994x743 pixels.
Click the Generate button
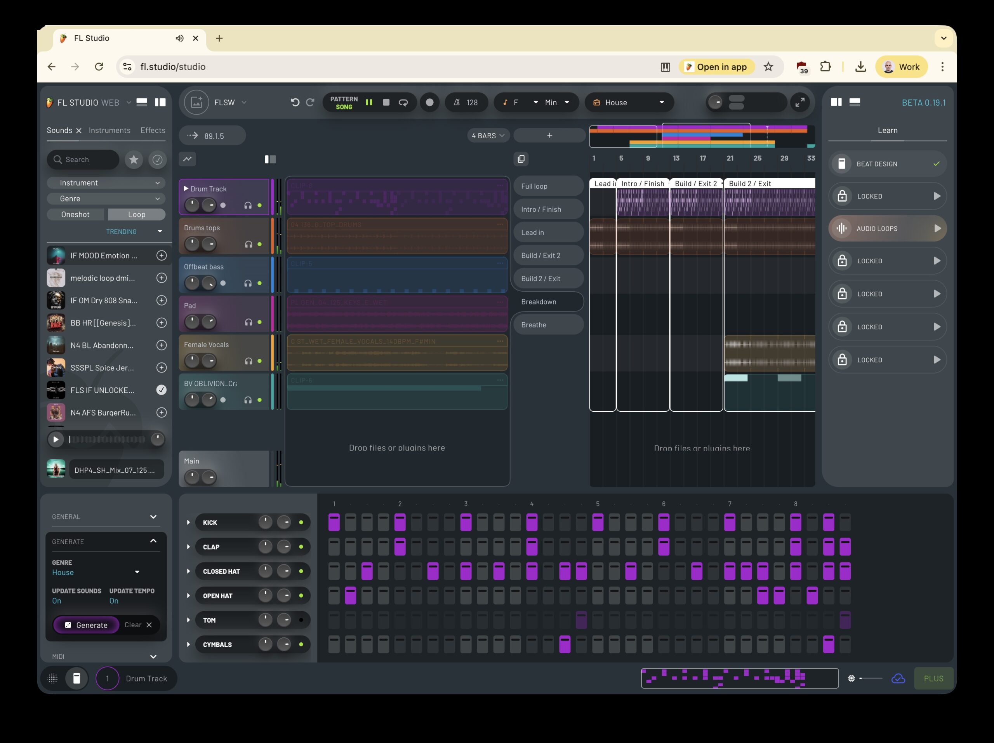86,625
